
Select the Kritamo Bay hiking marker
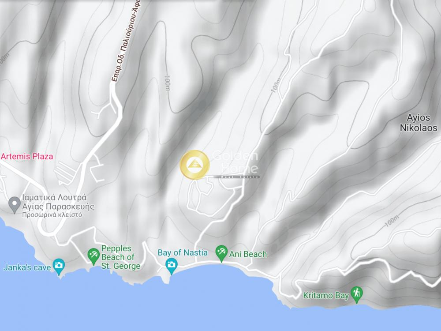(x=357, y=294)
